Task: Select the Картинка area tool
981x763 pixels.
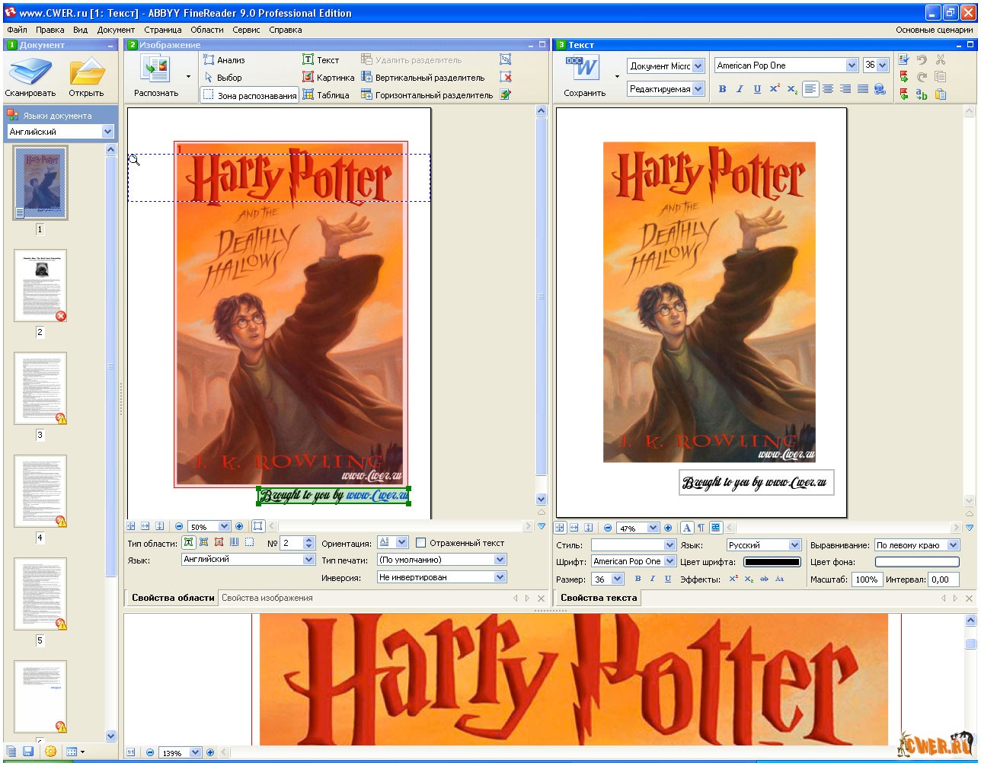Action: (x=328, y=78)
